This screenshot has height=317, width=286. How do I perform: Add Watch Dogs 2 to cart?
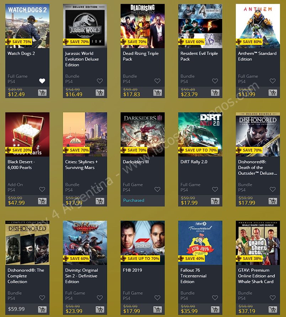click(x=42, y=93)
